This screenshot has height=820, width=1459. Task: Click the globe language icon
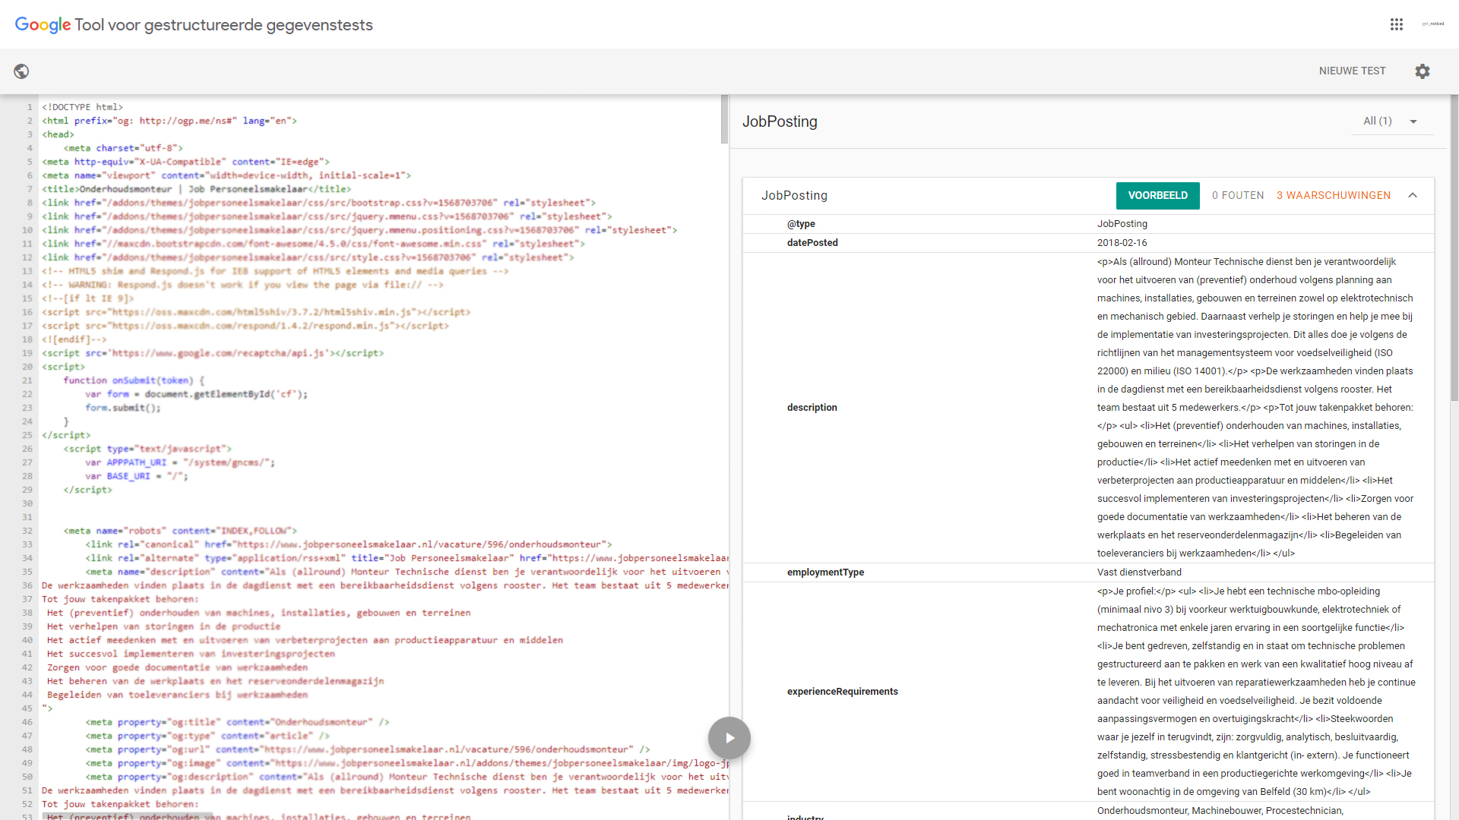[x=21, y=71]
